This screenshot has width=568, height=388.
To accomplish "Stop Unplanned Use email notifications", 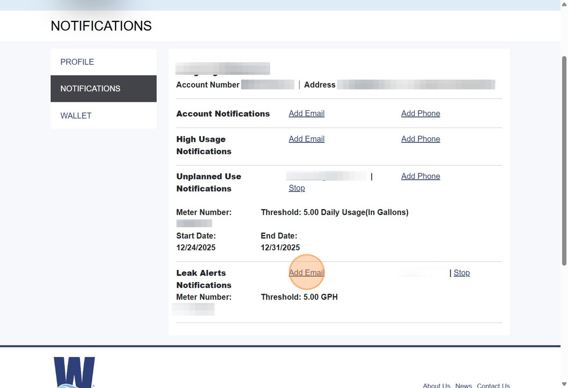I will [297, 188].
